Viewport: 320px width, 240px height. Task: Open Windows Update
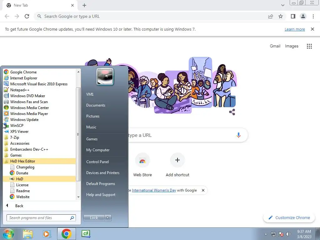39,119
